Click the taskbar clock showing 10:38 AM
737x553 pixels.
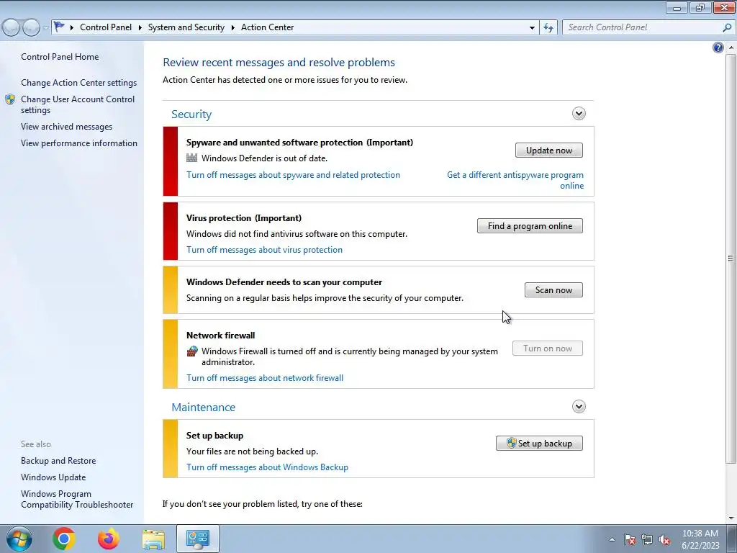click(x=700, y=539)
